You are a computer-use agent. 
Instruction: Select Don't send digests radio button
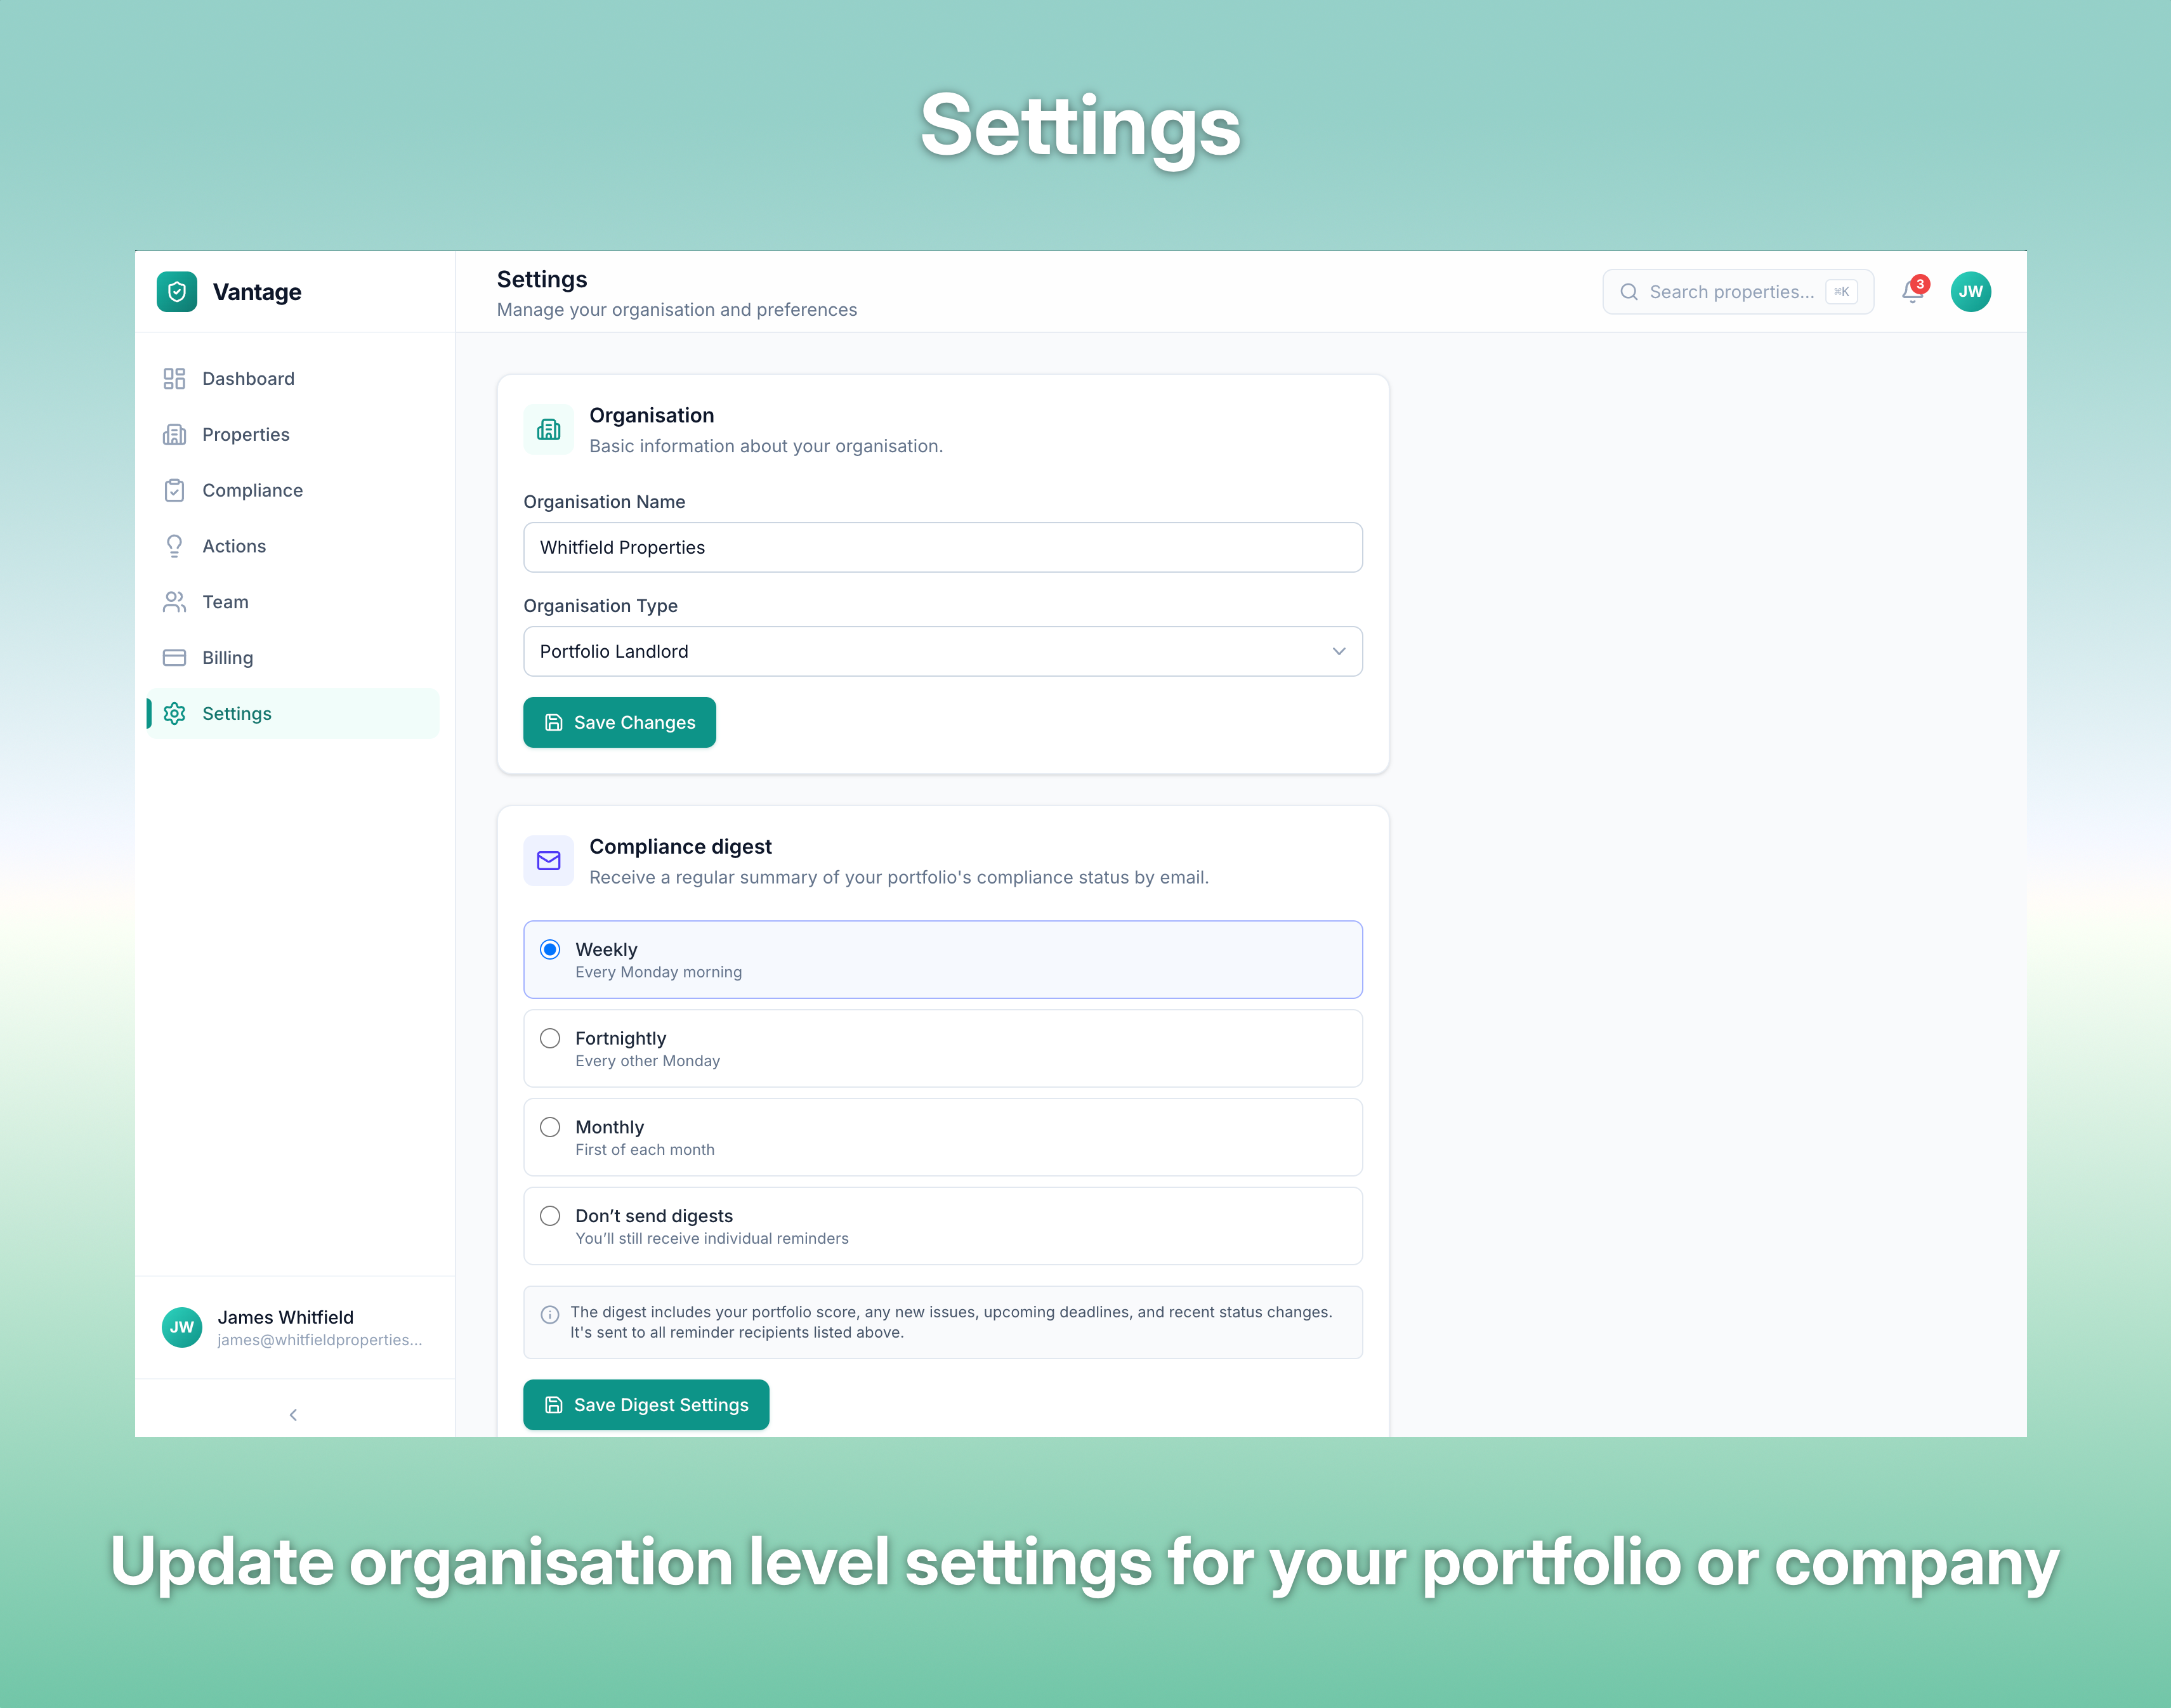[550, 1217]
